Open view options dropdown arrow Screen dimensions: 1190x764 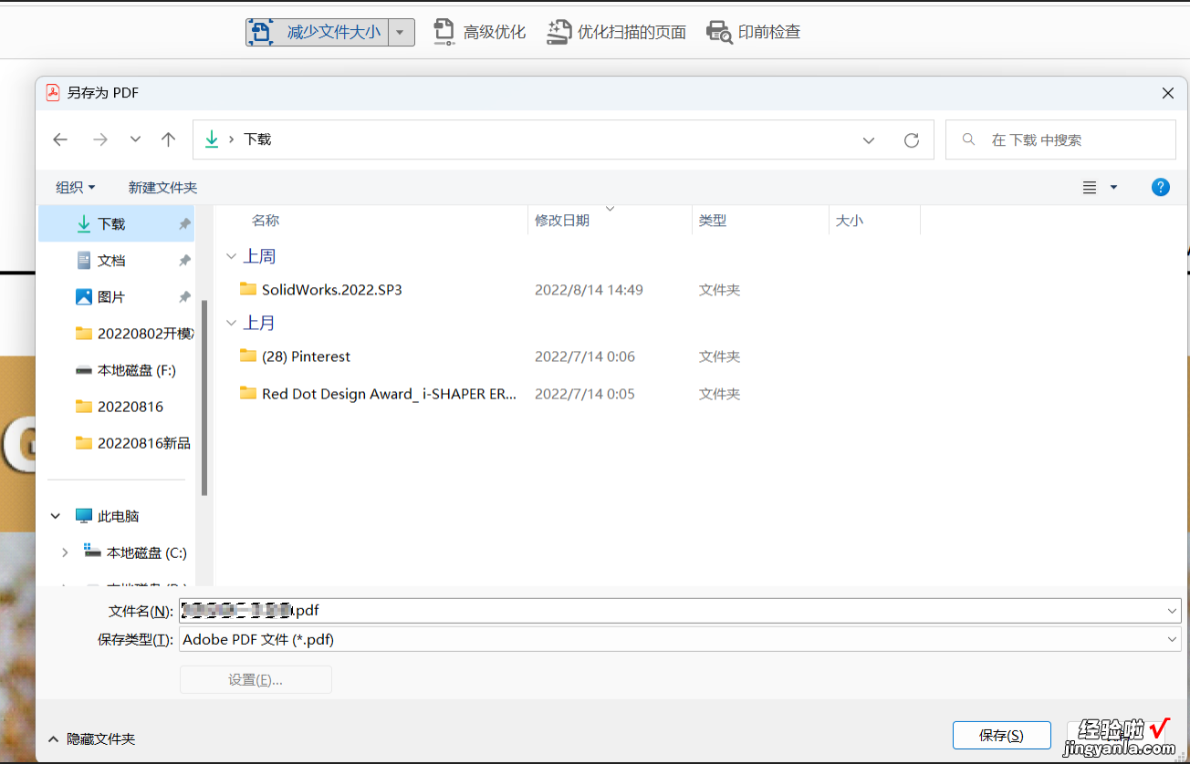coord(1113,187)
